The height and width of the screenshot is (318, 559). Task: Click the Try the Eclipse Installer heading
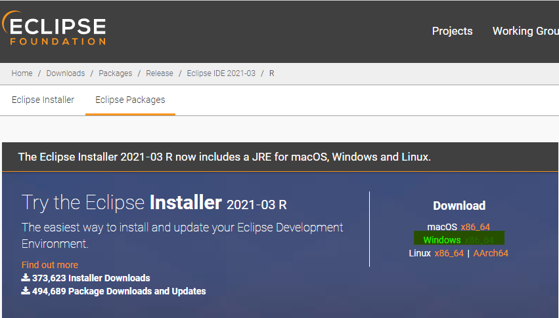[154, 203]
